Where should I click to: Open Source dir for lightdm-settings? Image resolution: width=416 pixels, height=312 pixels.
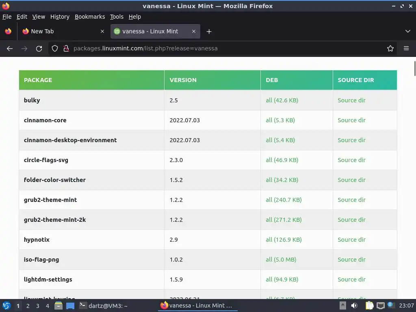351,279
